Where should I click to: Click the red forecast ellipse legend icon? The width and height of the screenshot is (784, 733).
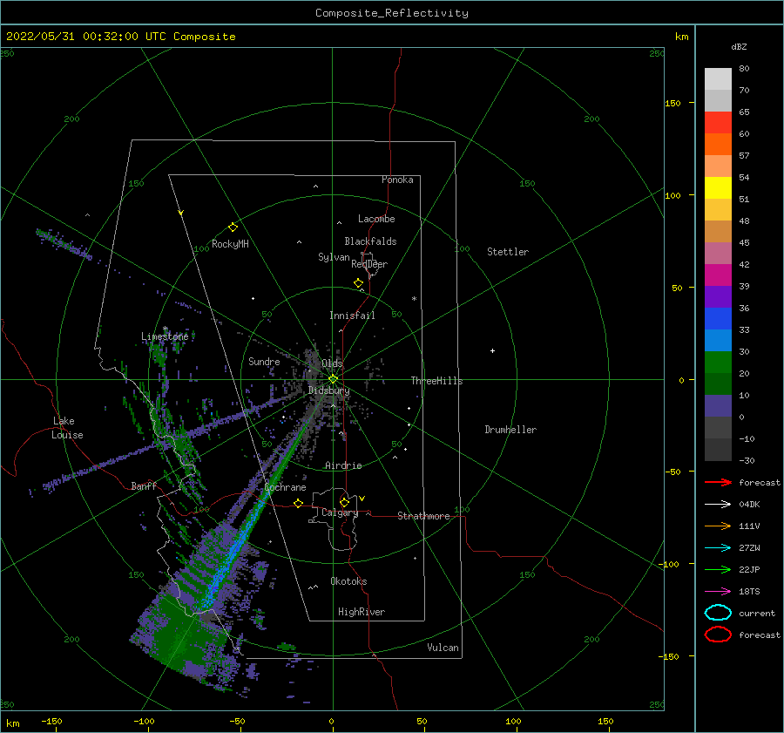pos(718,635)
